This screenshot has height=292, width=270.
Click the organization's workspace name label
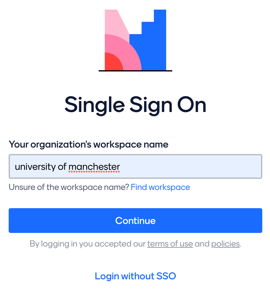coord(88,144)
